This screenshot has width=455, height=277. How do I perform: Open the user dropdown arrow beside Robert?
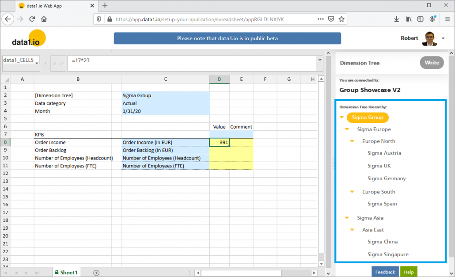click(443, 38)
